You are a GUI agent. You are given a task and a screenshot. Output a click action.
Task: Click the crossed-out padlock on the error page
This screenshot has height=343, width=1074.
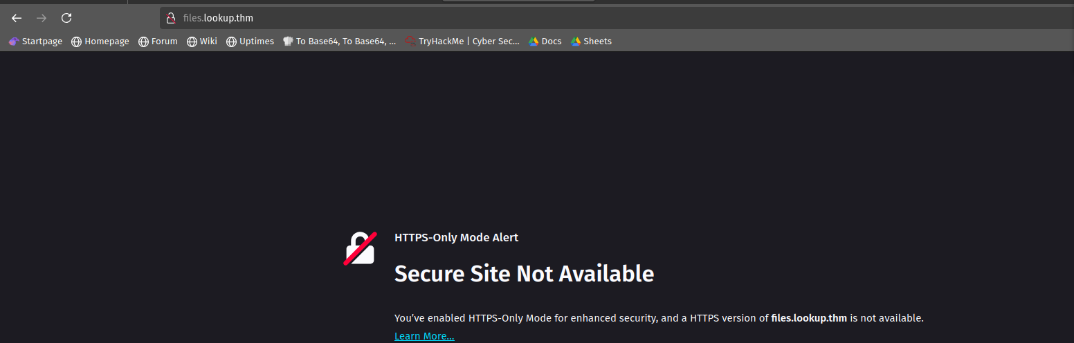(x=360, y=249)
